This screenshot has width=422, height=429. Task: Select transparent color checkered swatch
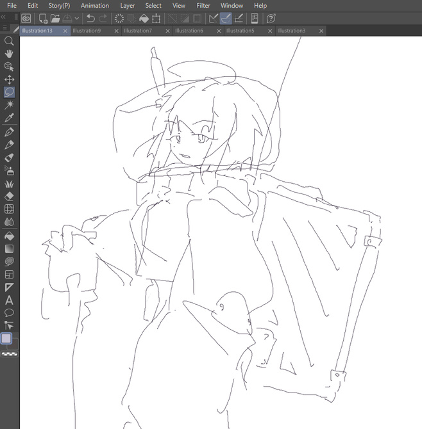click(9, 353)
